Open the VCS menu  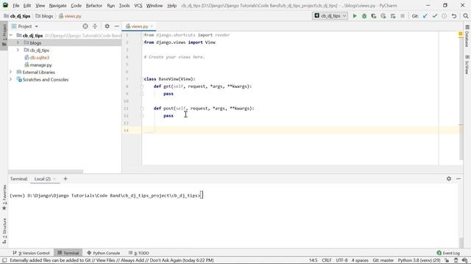click(138, 5)
